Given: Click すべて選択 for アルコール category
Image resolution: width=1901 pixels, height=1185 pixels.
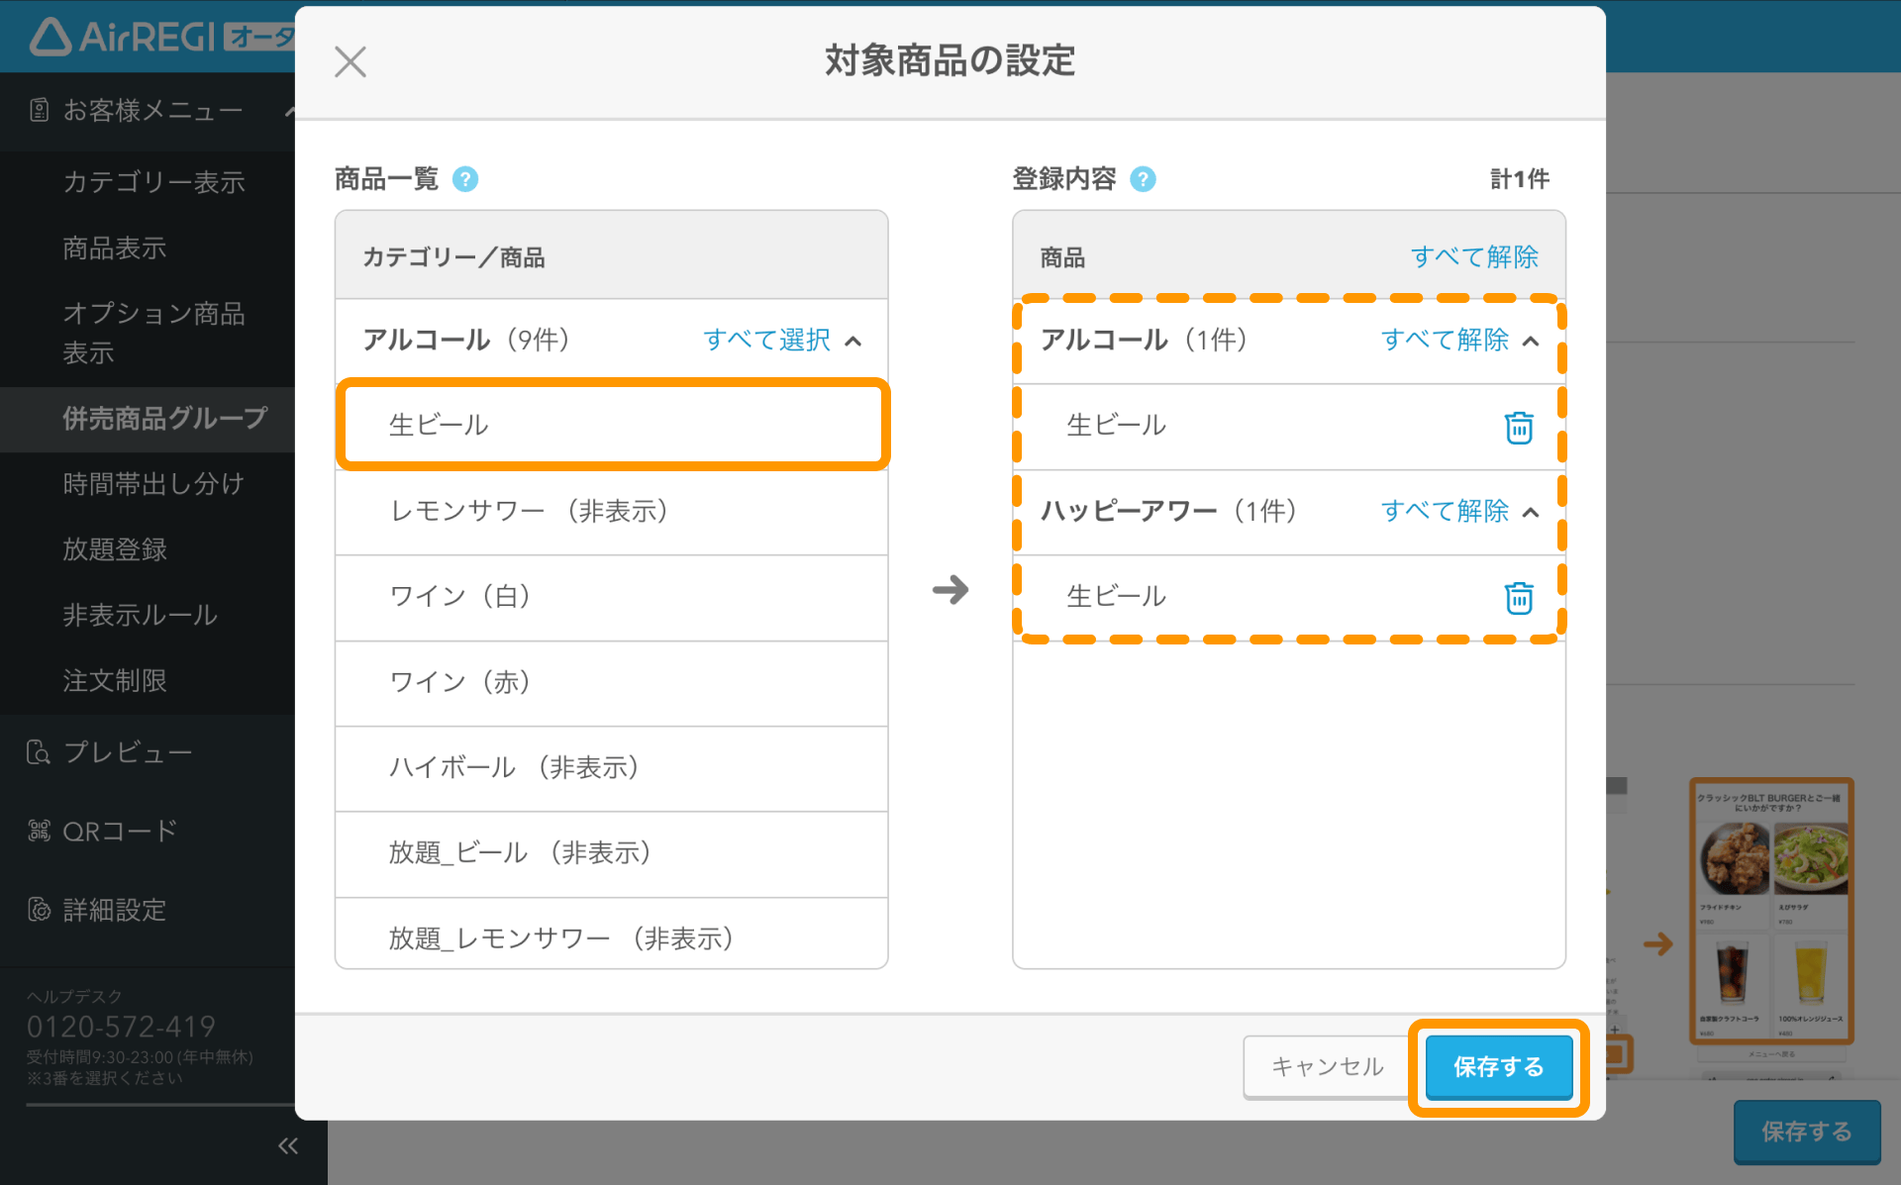Looking at the screenshot, I should (766, 340).
